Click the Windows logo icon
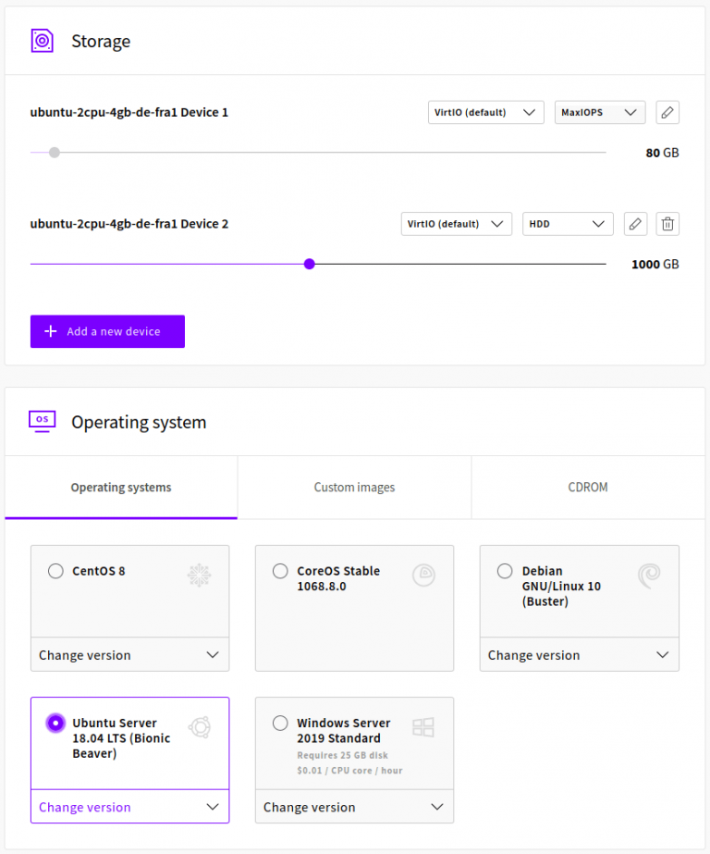Viewport: 710px width, 854px height. coord(423,727)
